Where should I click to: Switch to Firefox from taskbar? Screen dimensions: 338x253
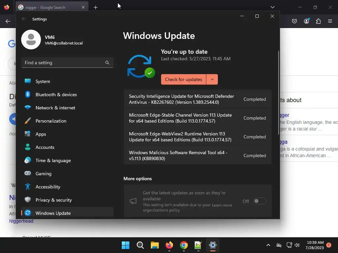[x=169, y=245]
